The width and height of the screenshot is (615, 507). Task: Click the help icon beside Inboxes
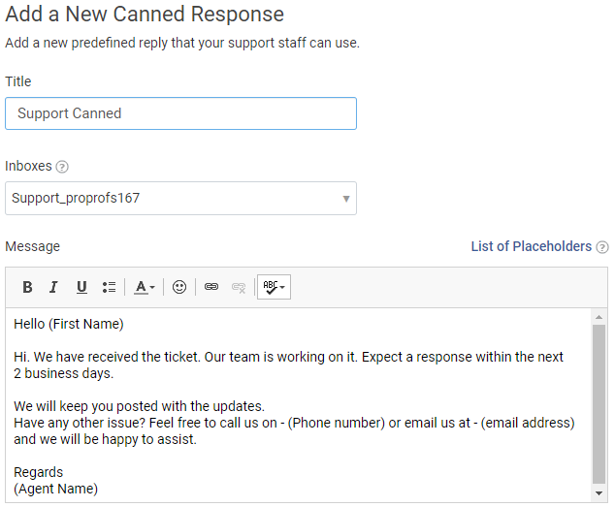click(62, 167)
